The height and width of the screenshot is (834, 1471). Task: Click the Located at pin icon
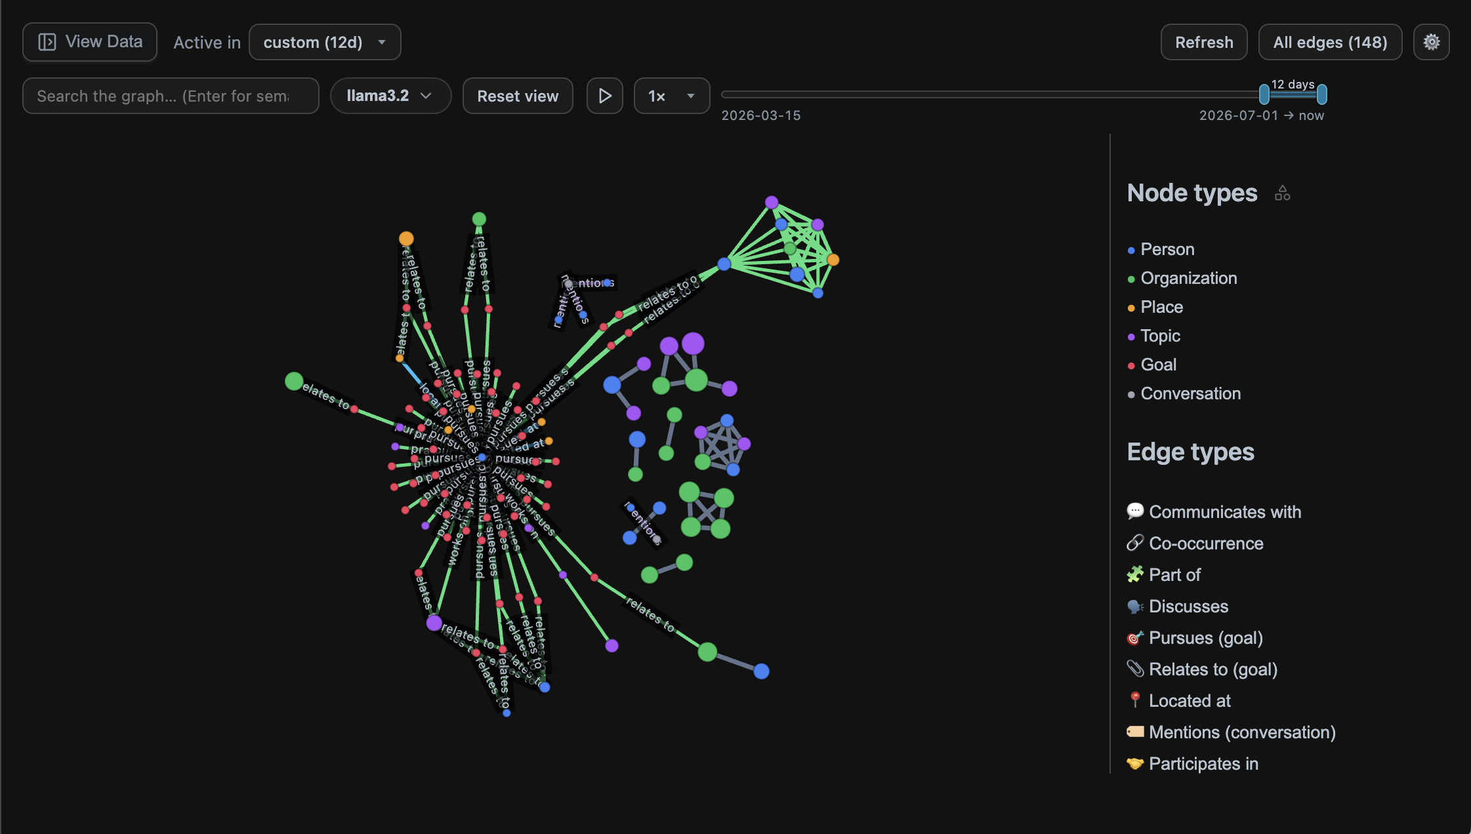(x=1135, y=700)
